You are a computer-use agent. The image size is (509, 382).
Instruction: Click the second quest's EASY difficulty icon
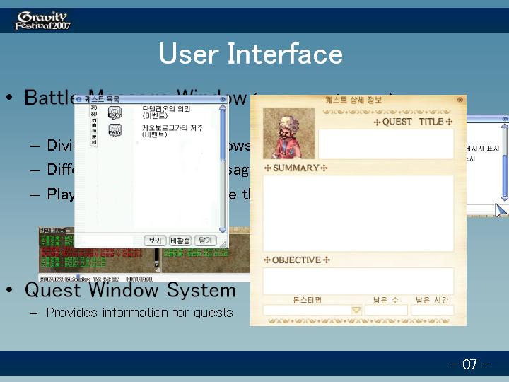pos(115,130)
